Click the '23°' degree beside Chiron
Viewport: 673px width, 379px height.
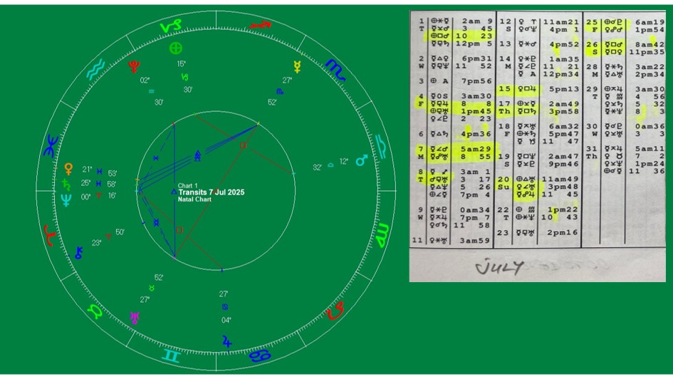[x=96, y=242]
